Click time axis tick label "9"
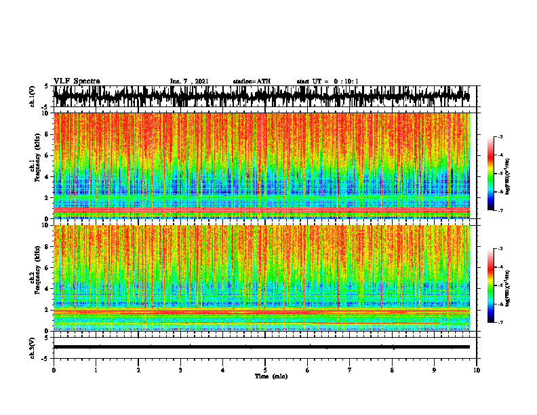537x415 pixels. (x=434, y=370)
